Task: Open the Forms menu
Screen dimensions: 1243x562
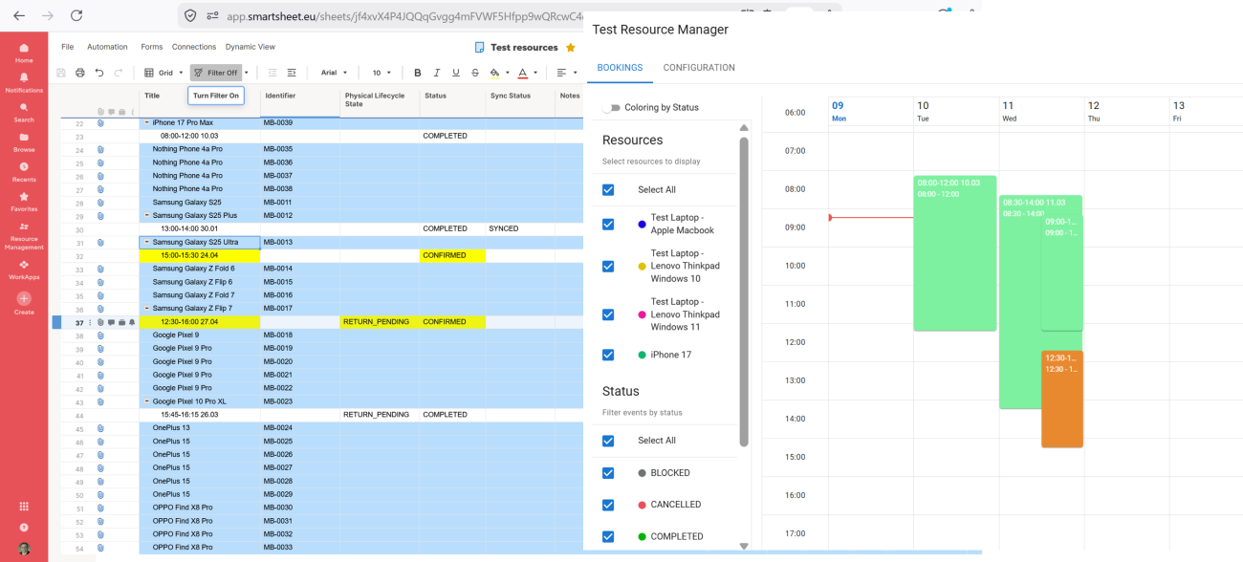Action: point(151,47)
